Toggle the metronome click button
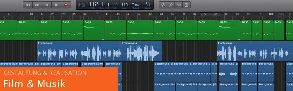This screenshot has height=91, width=293. tap(186, 5)
